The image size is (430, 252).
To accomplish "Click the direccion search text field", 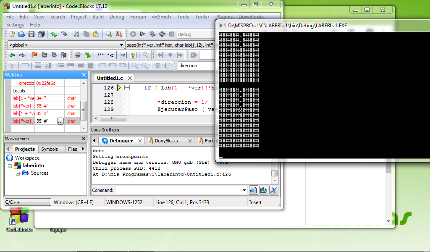I will tap(196, 66).
